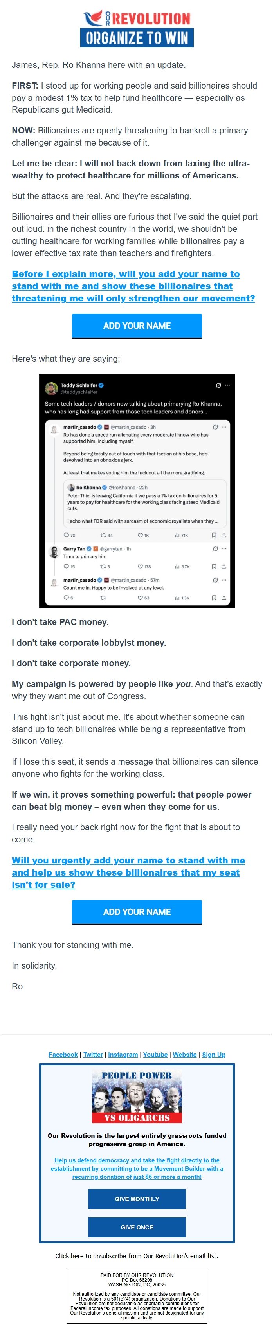The height and width of the screenshot is (1326, 274).
Task: Open the Facebook footer link
Action: coord(63,1054)
